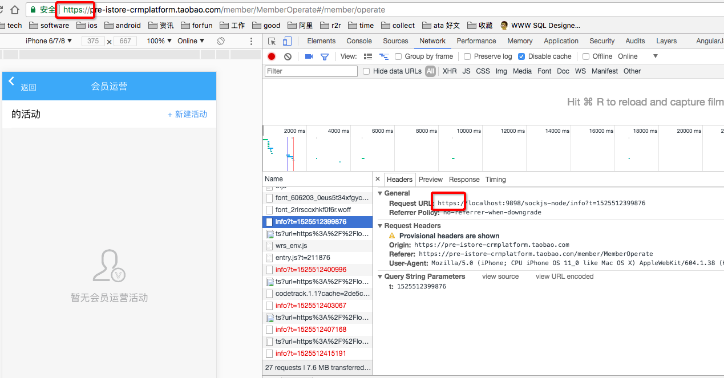Toggle the blue filter funnel icon
Screen dimensions: 724x378
[x=325, y=56]
